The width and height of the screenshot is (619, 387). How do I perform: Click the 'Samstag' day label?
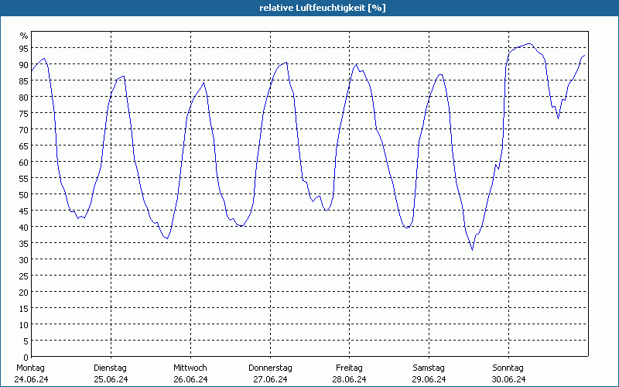point(429,368)
